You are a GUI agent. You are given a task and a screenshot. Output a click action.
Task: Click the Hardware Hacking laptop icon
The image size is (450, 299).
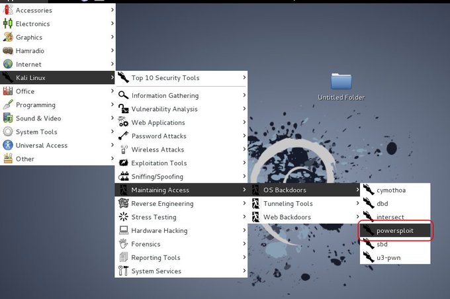[123, 230]
